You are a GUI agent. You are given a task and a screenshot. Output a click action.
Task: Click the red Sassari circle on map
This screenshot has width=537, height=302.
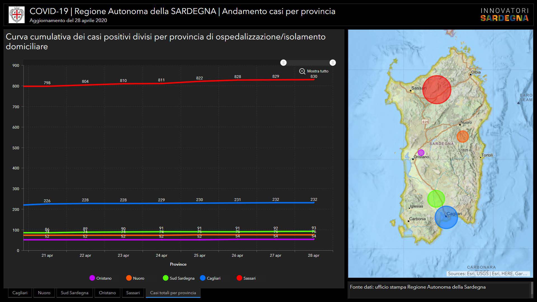[x=437, y=90]
